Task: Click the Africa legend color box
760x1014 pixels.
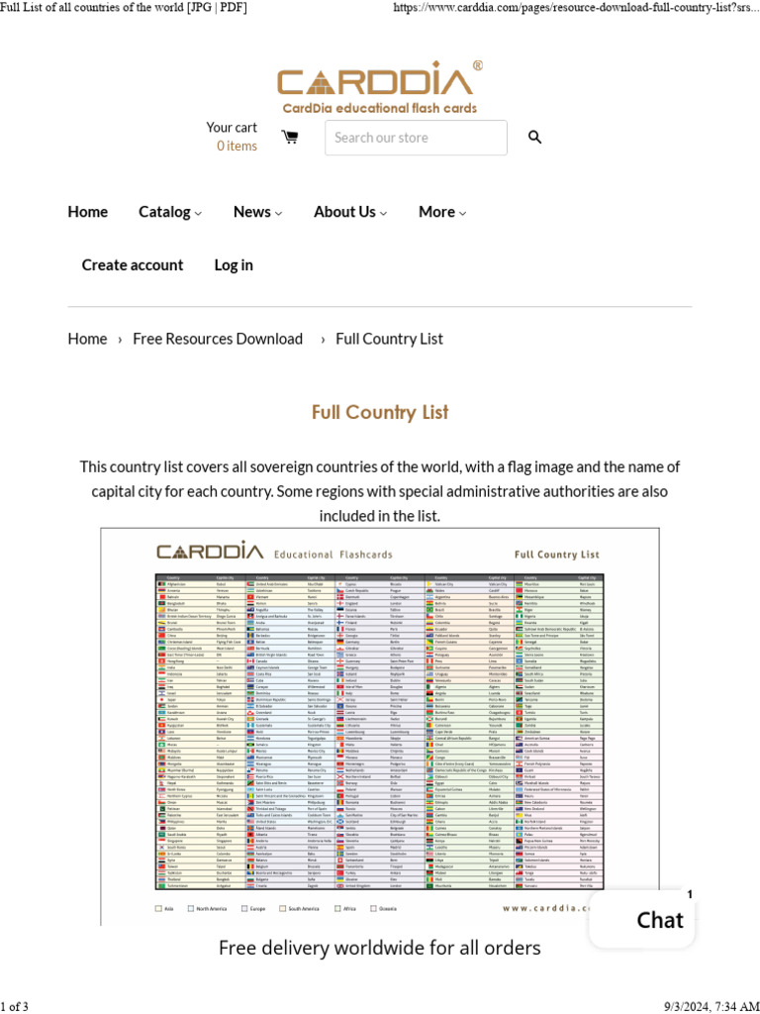Action: (x=337, y=909)
